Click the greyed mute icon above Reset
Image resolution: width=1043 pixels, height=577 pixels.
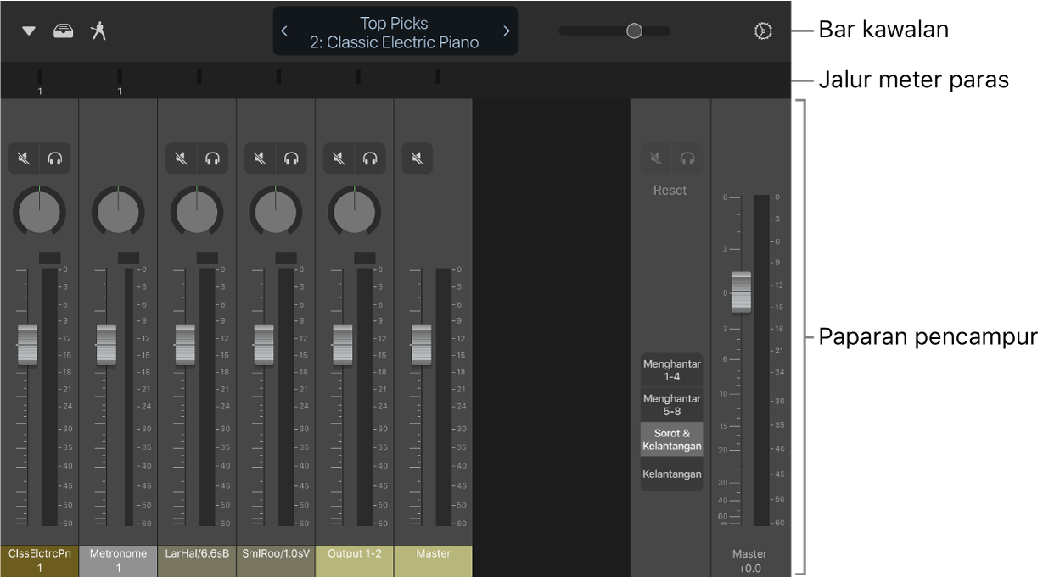coord(655,158)
